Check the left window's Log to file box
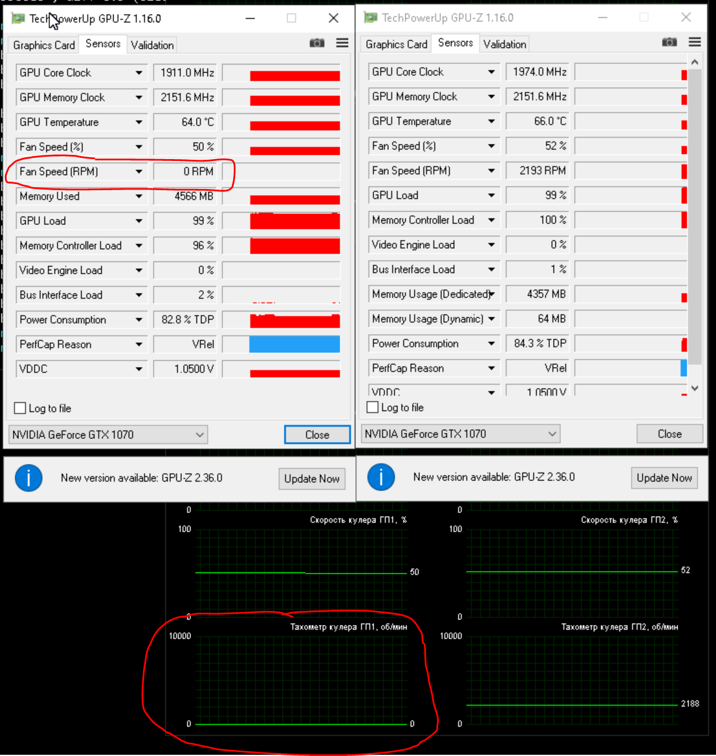Screen dimensions: 716x756 (x=20, y=408)
